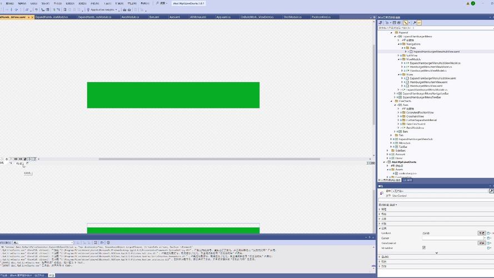Click the wrench icon in Properties panel

coord(491,191)
